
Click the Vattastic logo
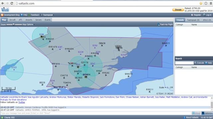[x=5, y=10]
